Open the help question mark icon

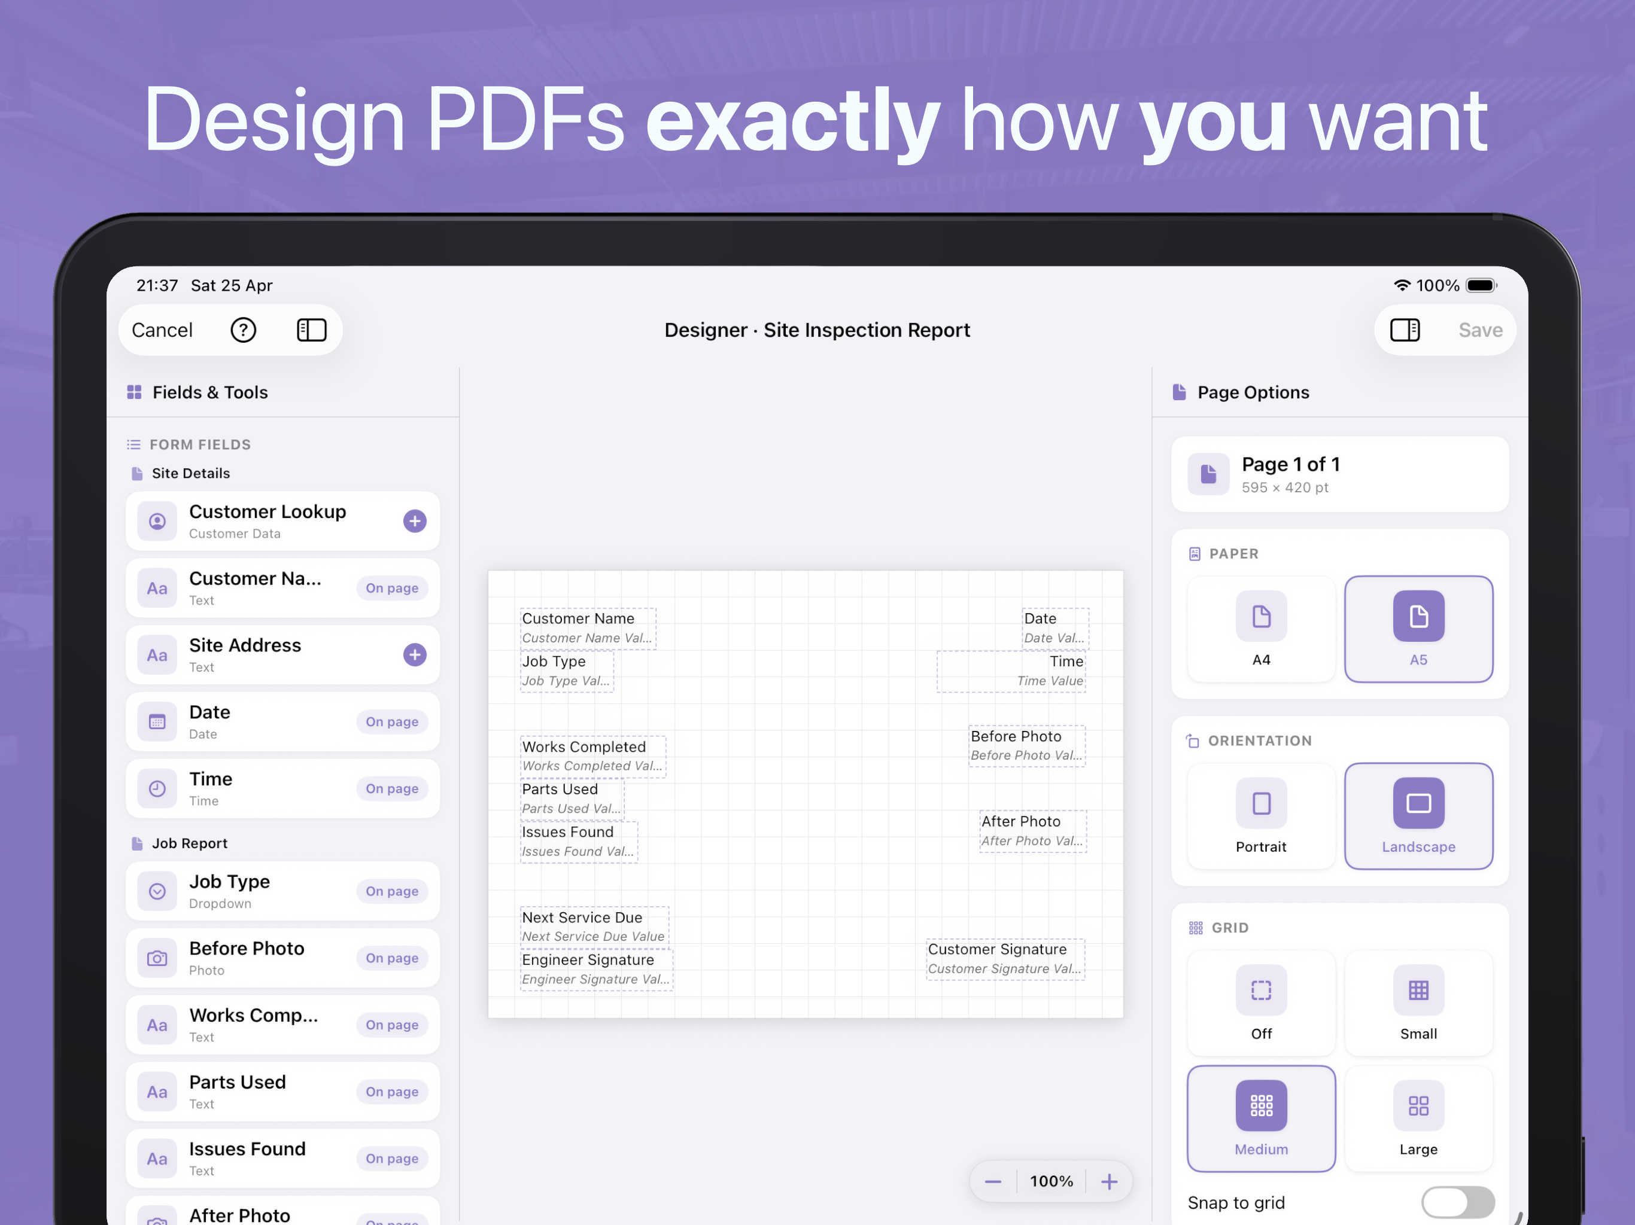pos(243,330)
